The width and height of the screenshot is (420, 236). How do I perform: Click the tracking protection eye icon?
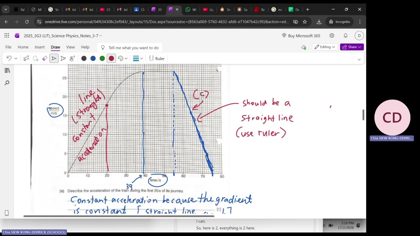click(x=295, y=22)
